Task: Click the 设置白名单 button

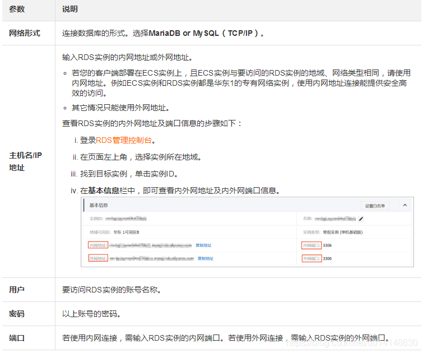Action: [x=375, y=206]
